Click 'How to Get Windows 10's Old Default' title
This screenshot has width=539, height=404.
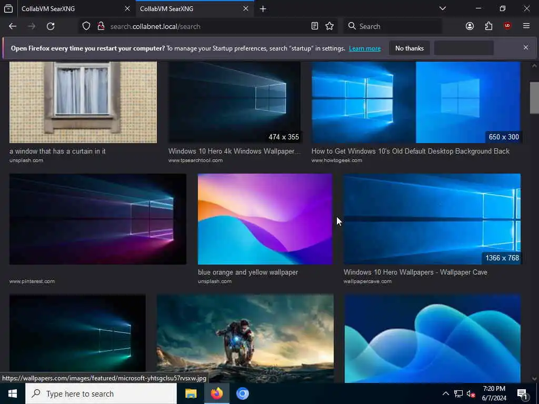(x=411, y=151)
